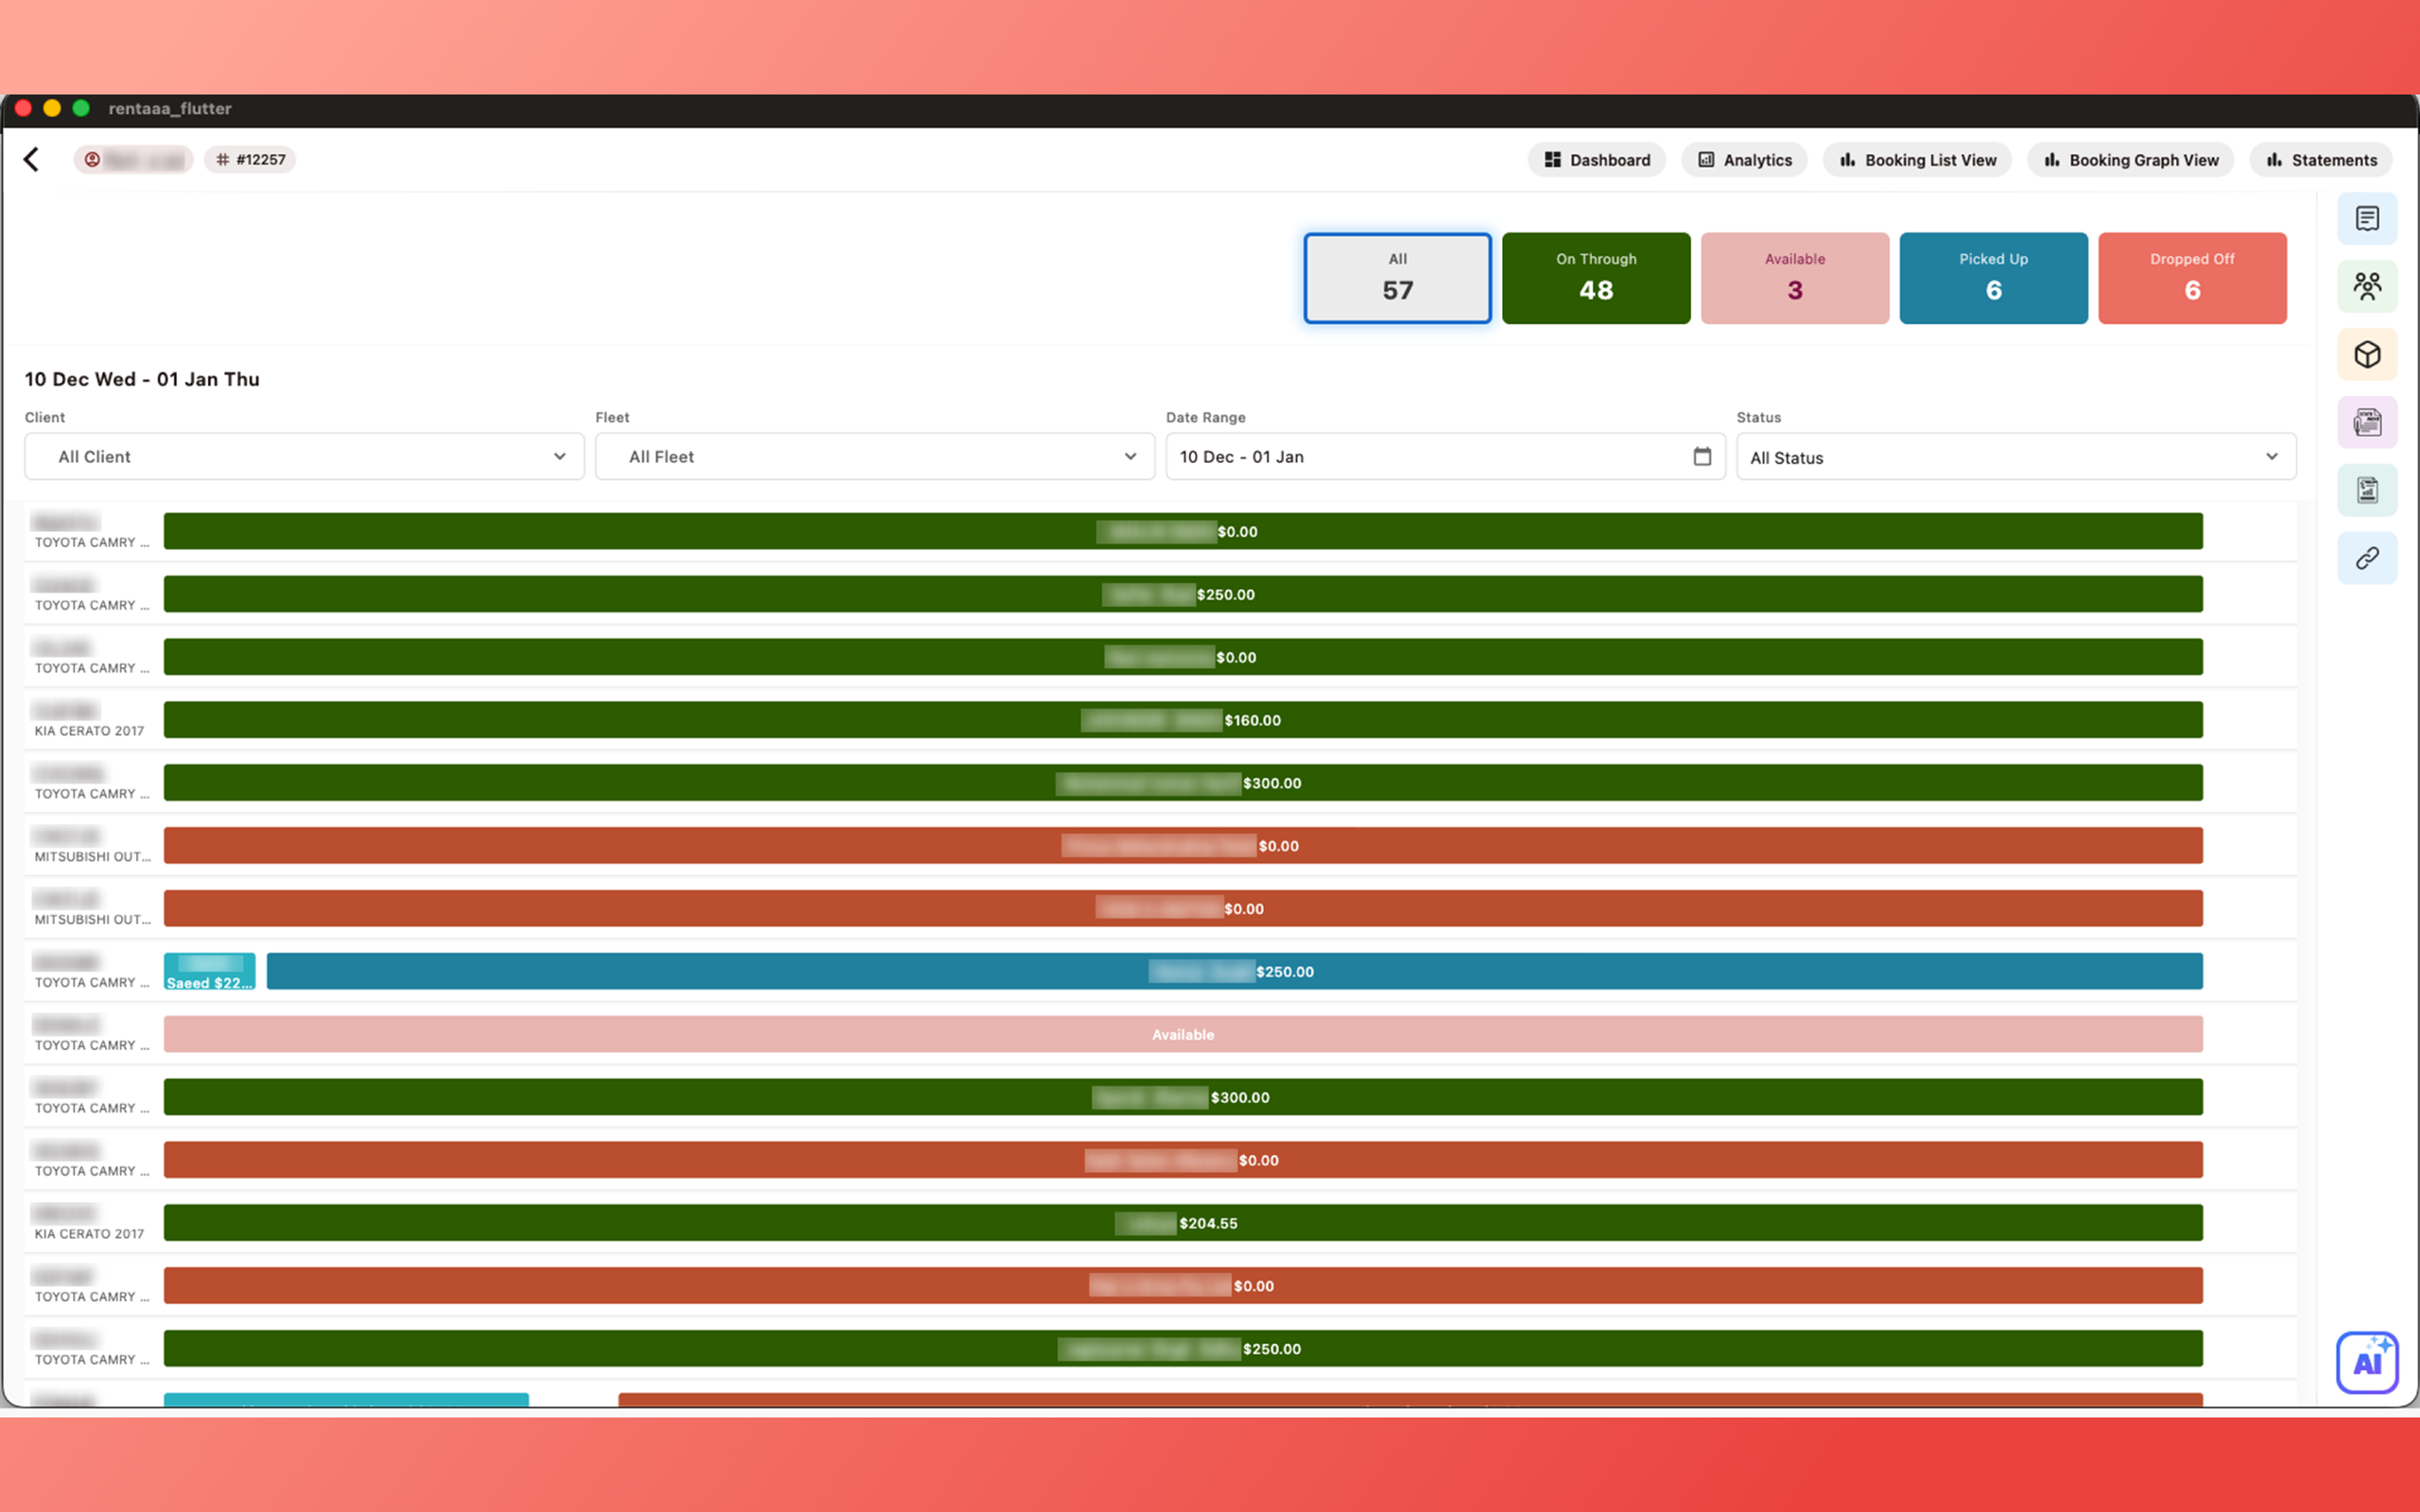Open the receipt icon in right sidebar
This screenshot has height=1512, width=2420.
coord(2367,219)
